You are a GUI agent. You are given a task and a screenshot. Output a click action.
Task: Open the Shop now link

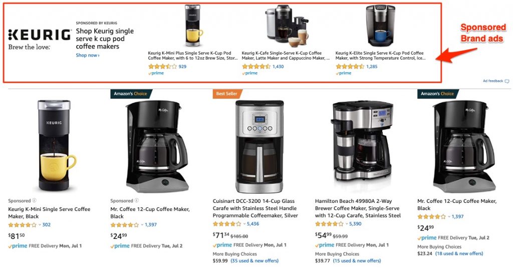tap(88, 55)
